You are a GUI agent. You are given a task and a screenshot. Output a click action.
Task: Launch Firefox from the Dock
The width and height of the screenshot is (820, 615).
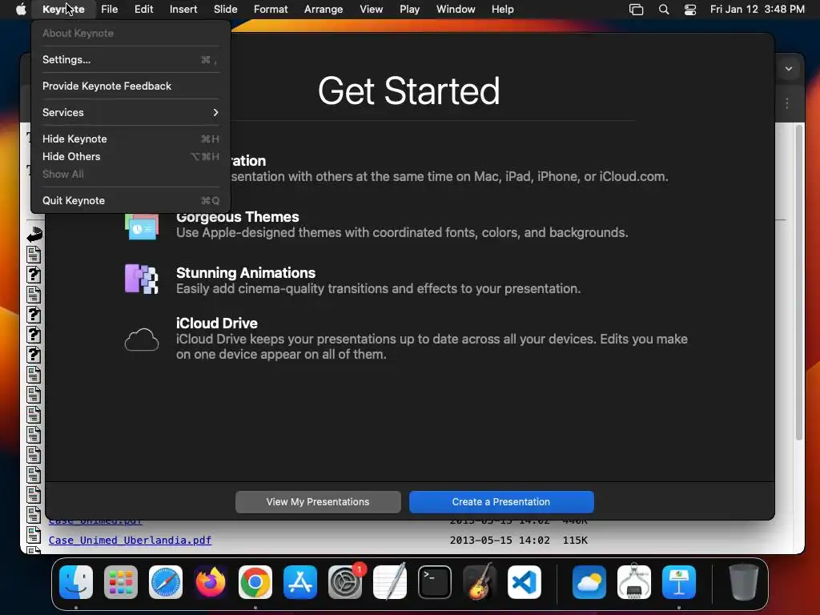[x=211, y=582]
